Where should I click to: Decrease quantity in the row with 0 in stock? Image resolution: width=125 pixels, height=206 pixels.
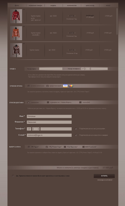tap(68, 33)
